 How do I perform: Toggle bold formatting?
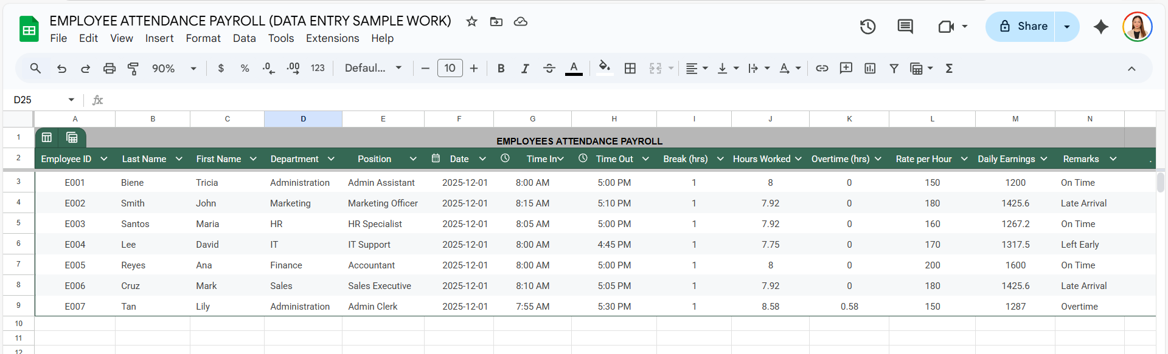point(501,69)
